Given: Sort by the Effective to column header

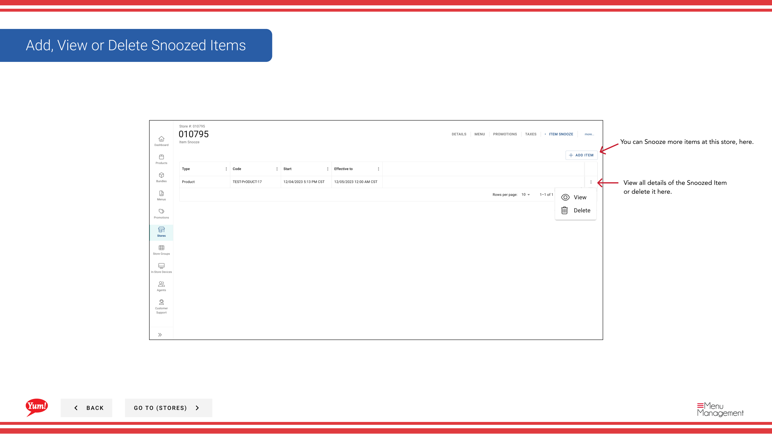Looking at the screenshot, I should tap(343, 169).
